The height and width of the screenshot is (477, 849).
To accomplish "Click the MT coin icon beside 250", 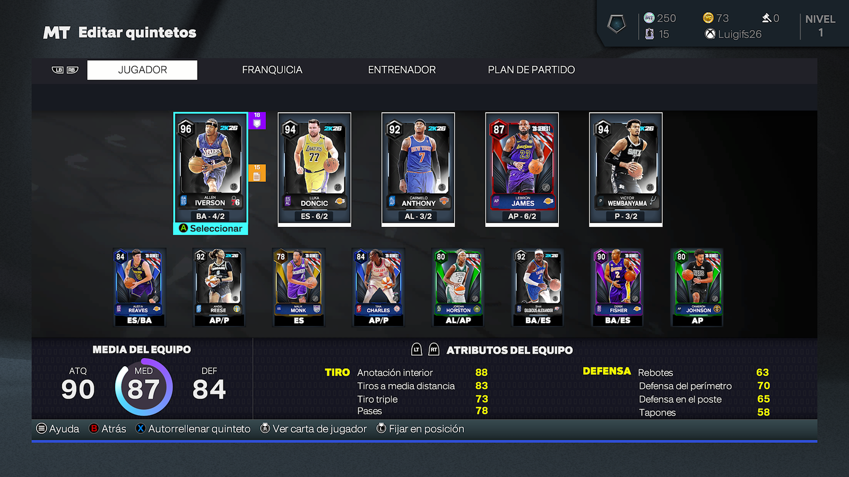I will click(x=649, y=18).
